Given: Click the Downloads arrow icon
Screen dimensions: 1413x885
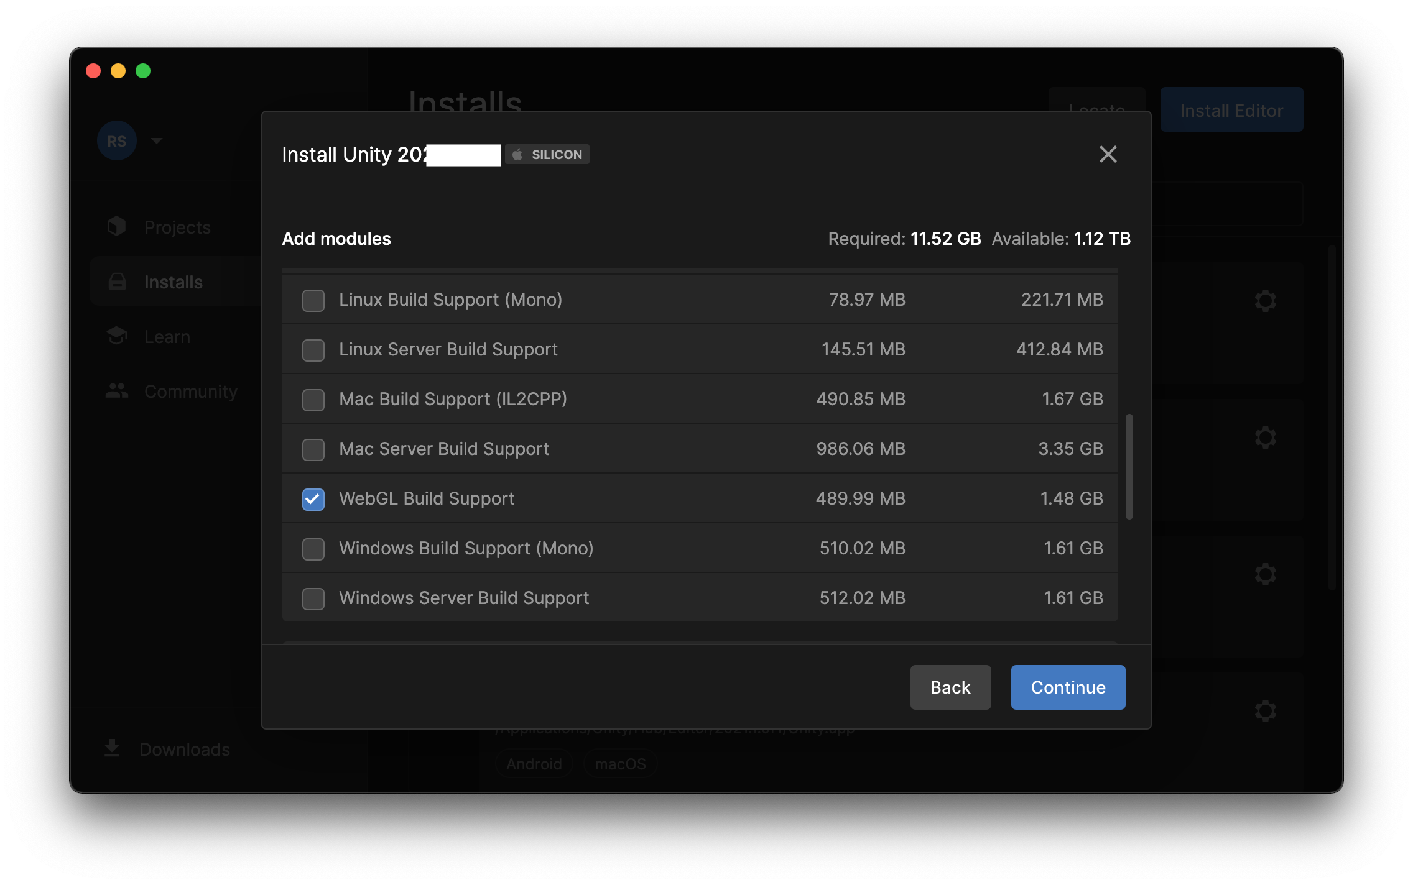Looking at the screenshot, I should 112,748.
